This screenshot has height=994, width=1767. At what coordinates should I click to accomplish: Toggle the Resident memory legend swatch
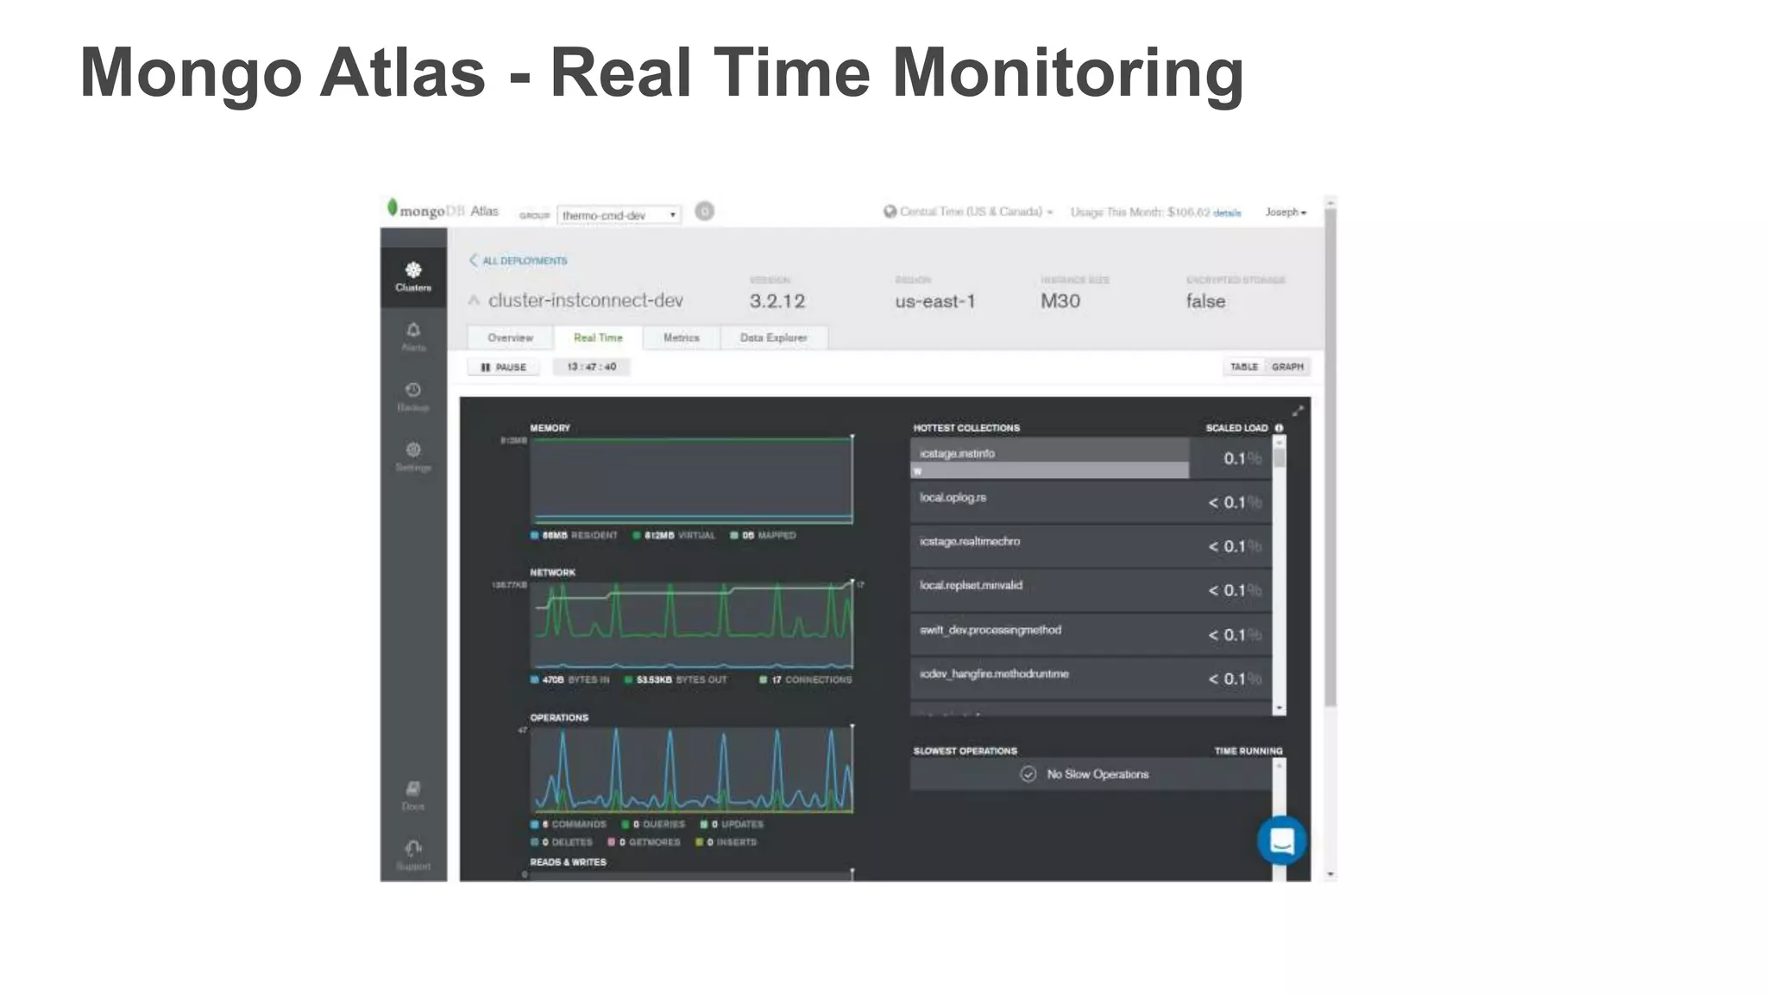pos(535,536)
